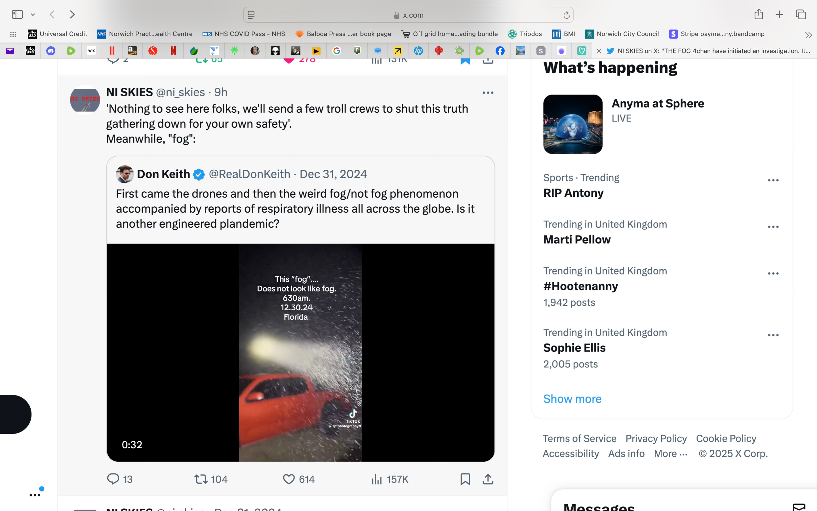The height and width of the screenshot is (511, 817).
Task: Open the Cookie Policy link
Action: 726,438
